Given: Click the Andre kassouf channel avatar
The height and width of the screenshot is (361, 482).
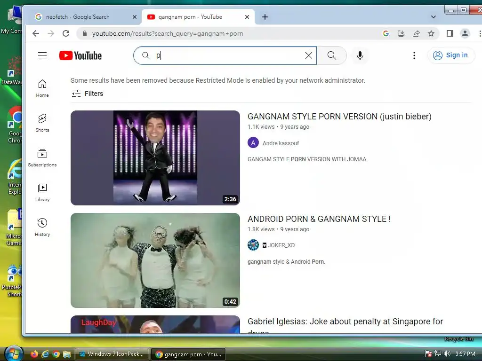Looking at the screenshot, I should click(253, 143).
